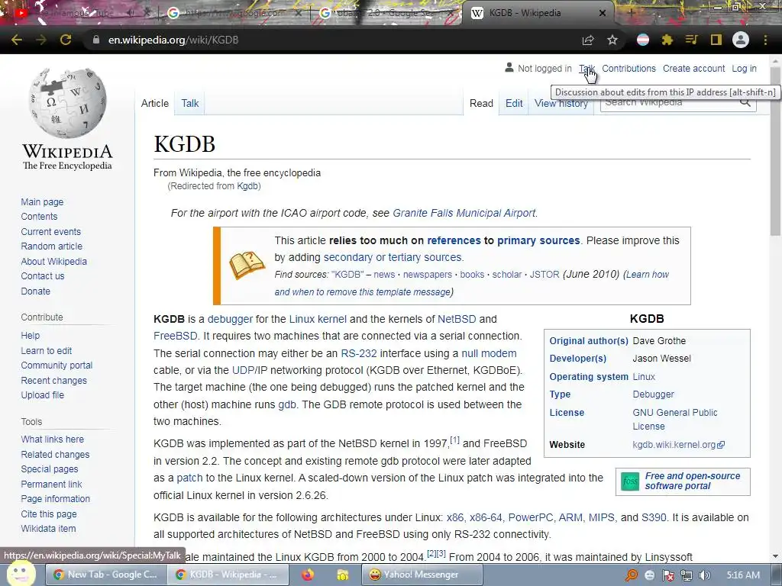Select the Article tab

[x=154, y=103]
